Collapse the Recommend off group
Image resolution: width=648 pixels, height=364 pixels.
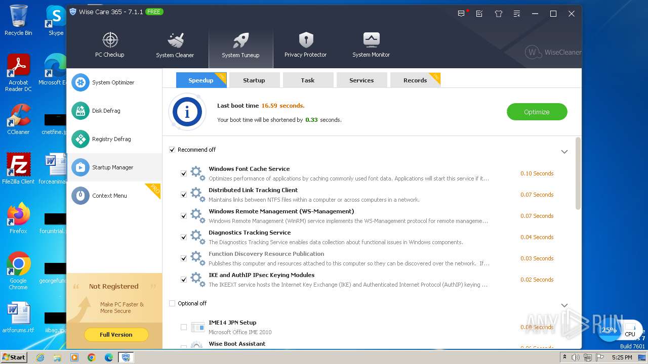pyautogui.click(x=564, y=152)
